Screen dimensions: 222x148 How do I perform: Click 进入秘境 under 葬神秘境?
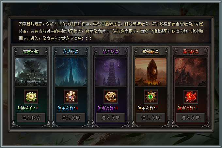tap(151, 118)
